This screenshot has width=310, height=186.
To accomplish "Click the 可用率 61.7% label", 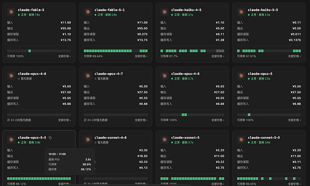I will (169, 56).
